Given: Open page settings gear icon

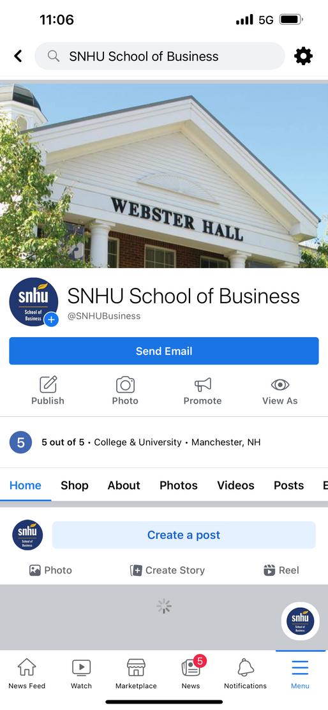Looking at the screenshot, I should point(303,56).
